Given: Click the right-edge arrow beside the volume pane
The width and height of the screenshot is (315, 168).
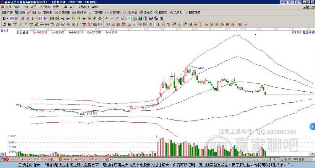Looking at the screenshot, I should 313,154.
